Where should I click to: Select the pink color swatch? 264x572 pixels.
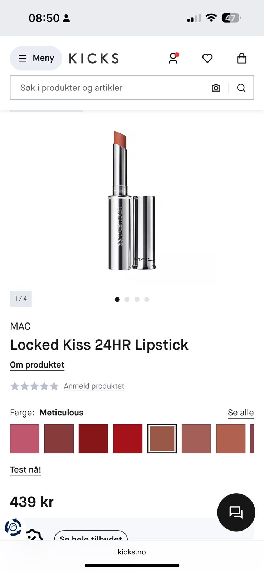(25, 439)
